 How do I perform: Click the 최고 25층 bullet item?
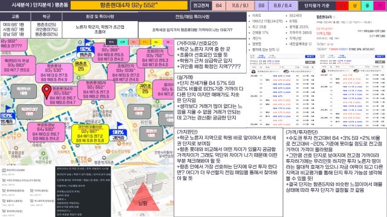click(259, 27)
